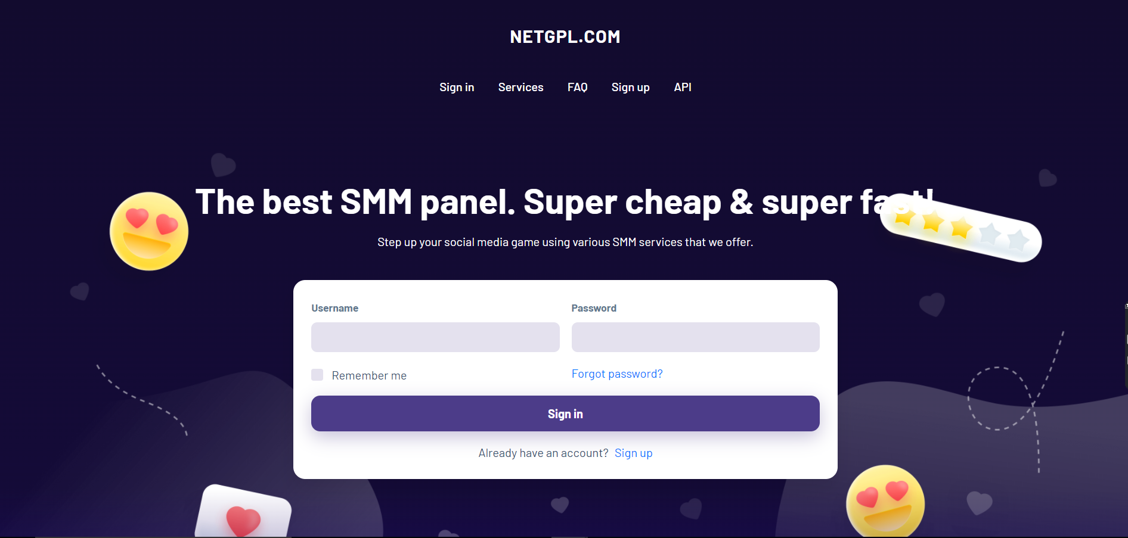The image size is (1128, 538).
Task: Enable the Remember me checkbox
Action: 317,375
